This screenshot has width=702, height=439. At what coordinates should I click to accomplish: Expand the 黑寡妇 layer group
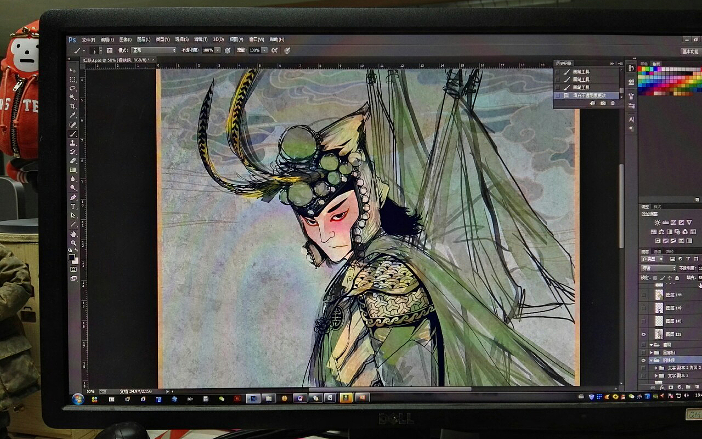651,352
